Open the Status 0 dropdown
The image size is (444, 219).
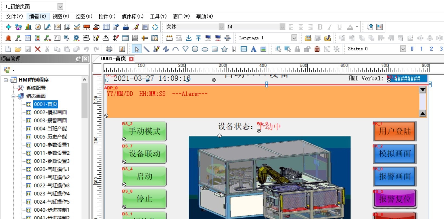pos(403,49)
